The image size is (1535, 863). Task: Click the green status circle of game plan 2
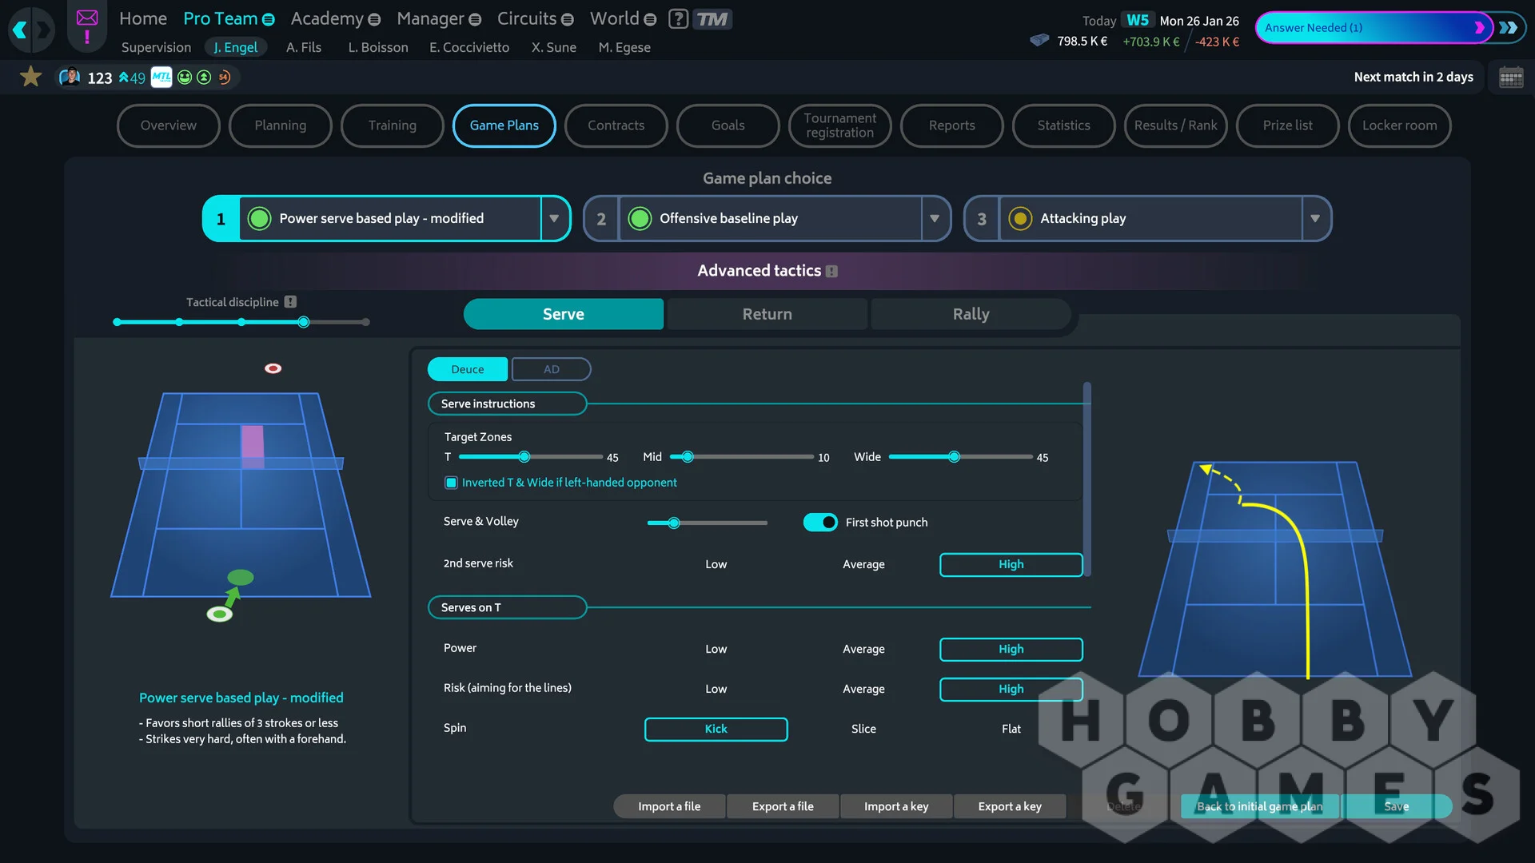coord(640,218)
